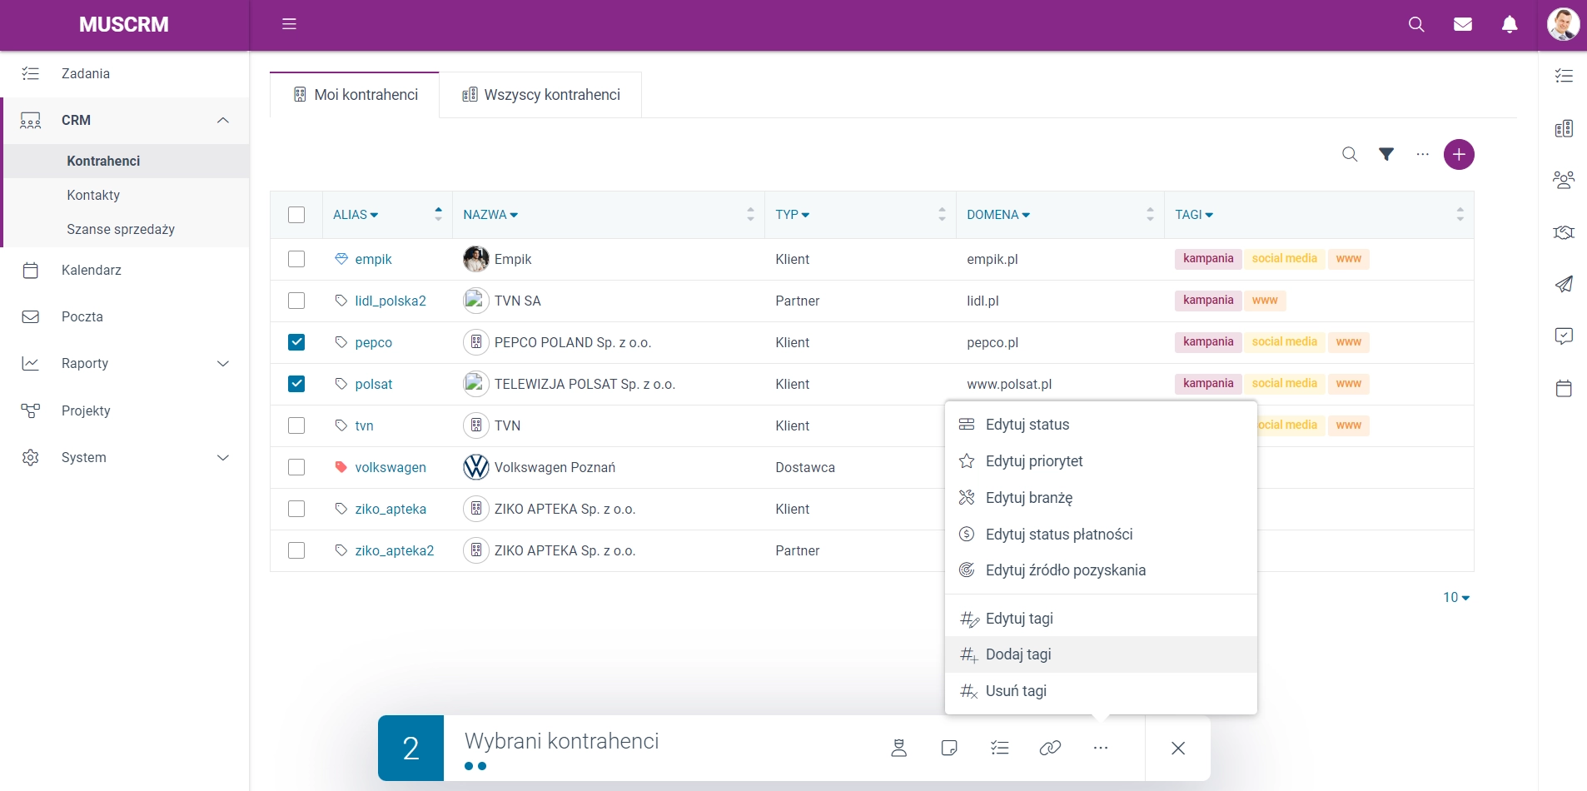This screenshot has width=1587, height=791.
Task: Open contractors building icon in right sidebar
Action: coord(1564,128)
